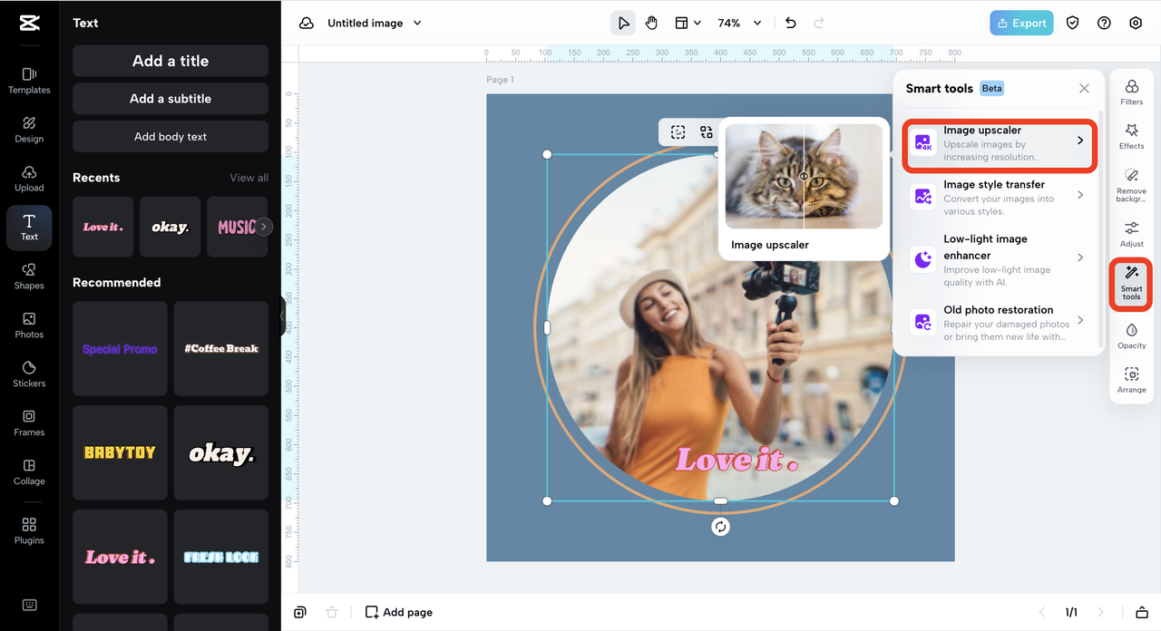The height and width of the screenshot is (631, 1161).
Task: Open the 74% zoom level dropdown
Action: point(738,23)
